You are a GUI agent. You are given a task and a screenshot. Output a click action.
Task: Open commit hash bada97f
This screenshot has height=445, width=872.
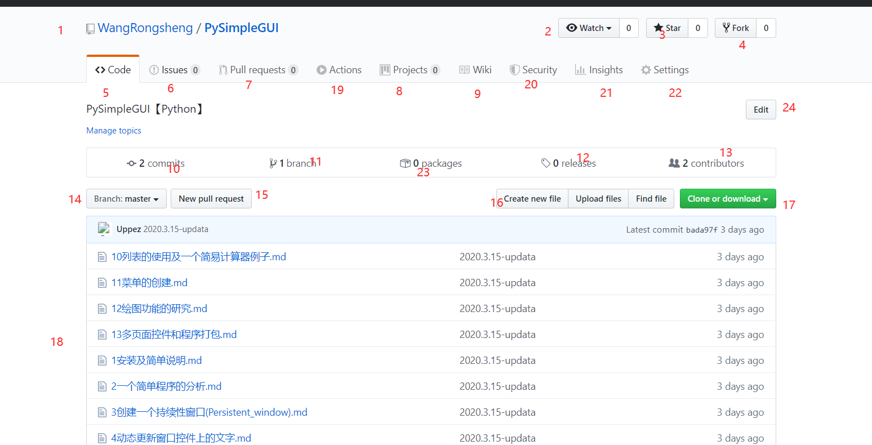(x=702, y=230)
